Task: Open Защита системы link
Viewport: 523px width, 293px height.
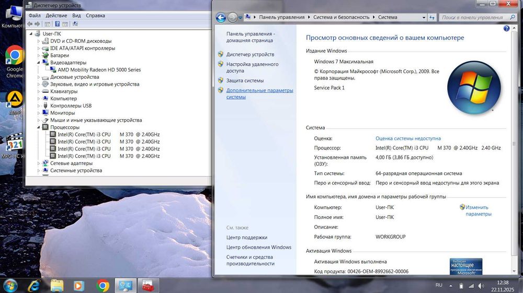Action: click(245, 80)
